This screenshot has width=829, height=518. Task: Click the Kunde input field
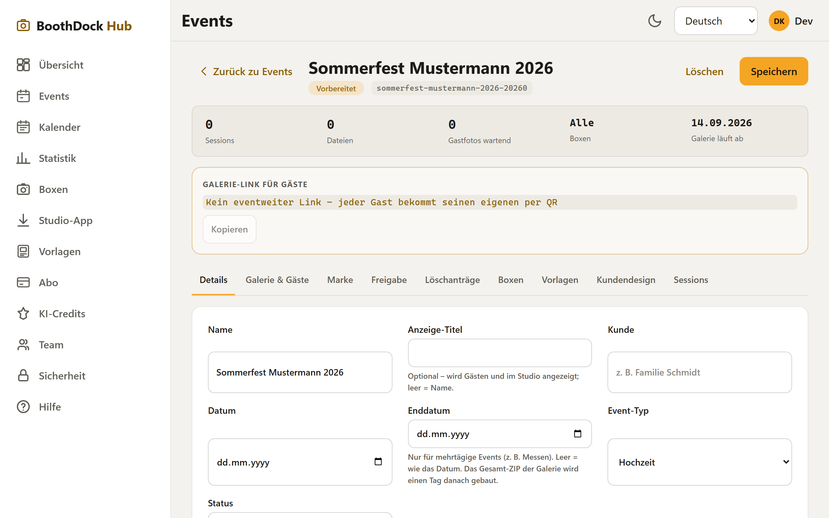tap(699, 372)
